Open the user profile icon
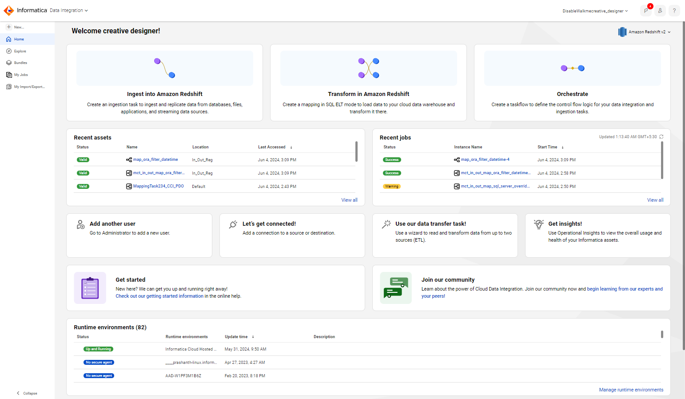The image size is (685, 399). (x=660, y=11)
